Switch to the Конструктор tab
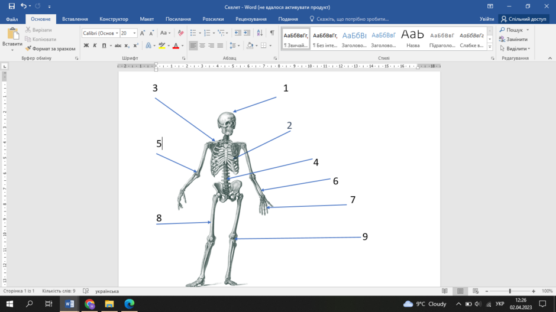The width and height of the screenshot is (556, 312). [x=114, y=19]
